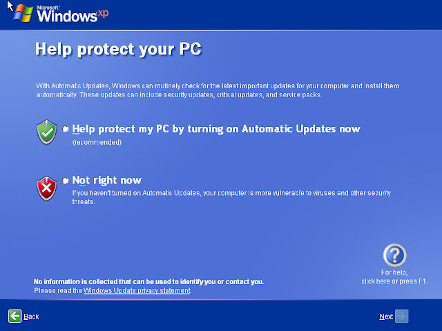Open help via the blue question mark icon
Screen dimensions: 442x331
click(x=394, y=255)
